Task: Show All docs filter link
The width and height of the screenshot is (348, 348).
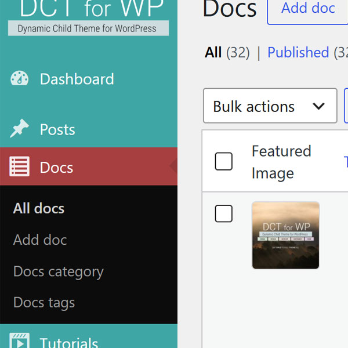Action: [x=213, y=52]
